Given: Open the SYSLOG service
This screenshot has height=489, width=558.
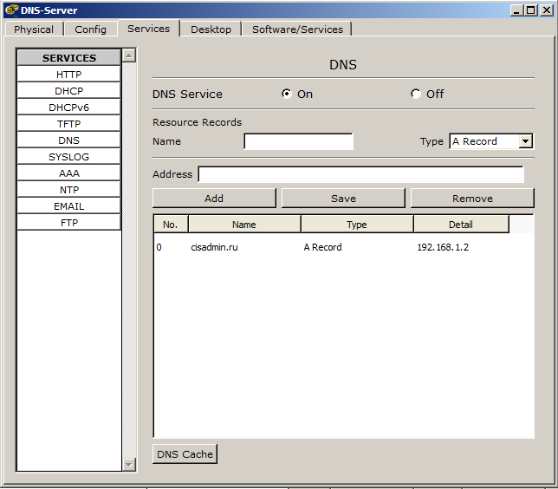Looking at the screenshot, I should point(69,157).
